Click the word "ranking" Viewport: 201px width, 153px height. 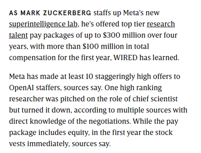tap(149, 88)
